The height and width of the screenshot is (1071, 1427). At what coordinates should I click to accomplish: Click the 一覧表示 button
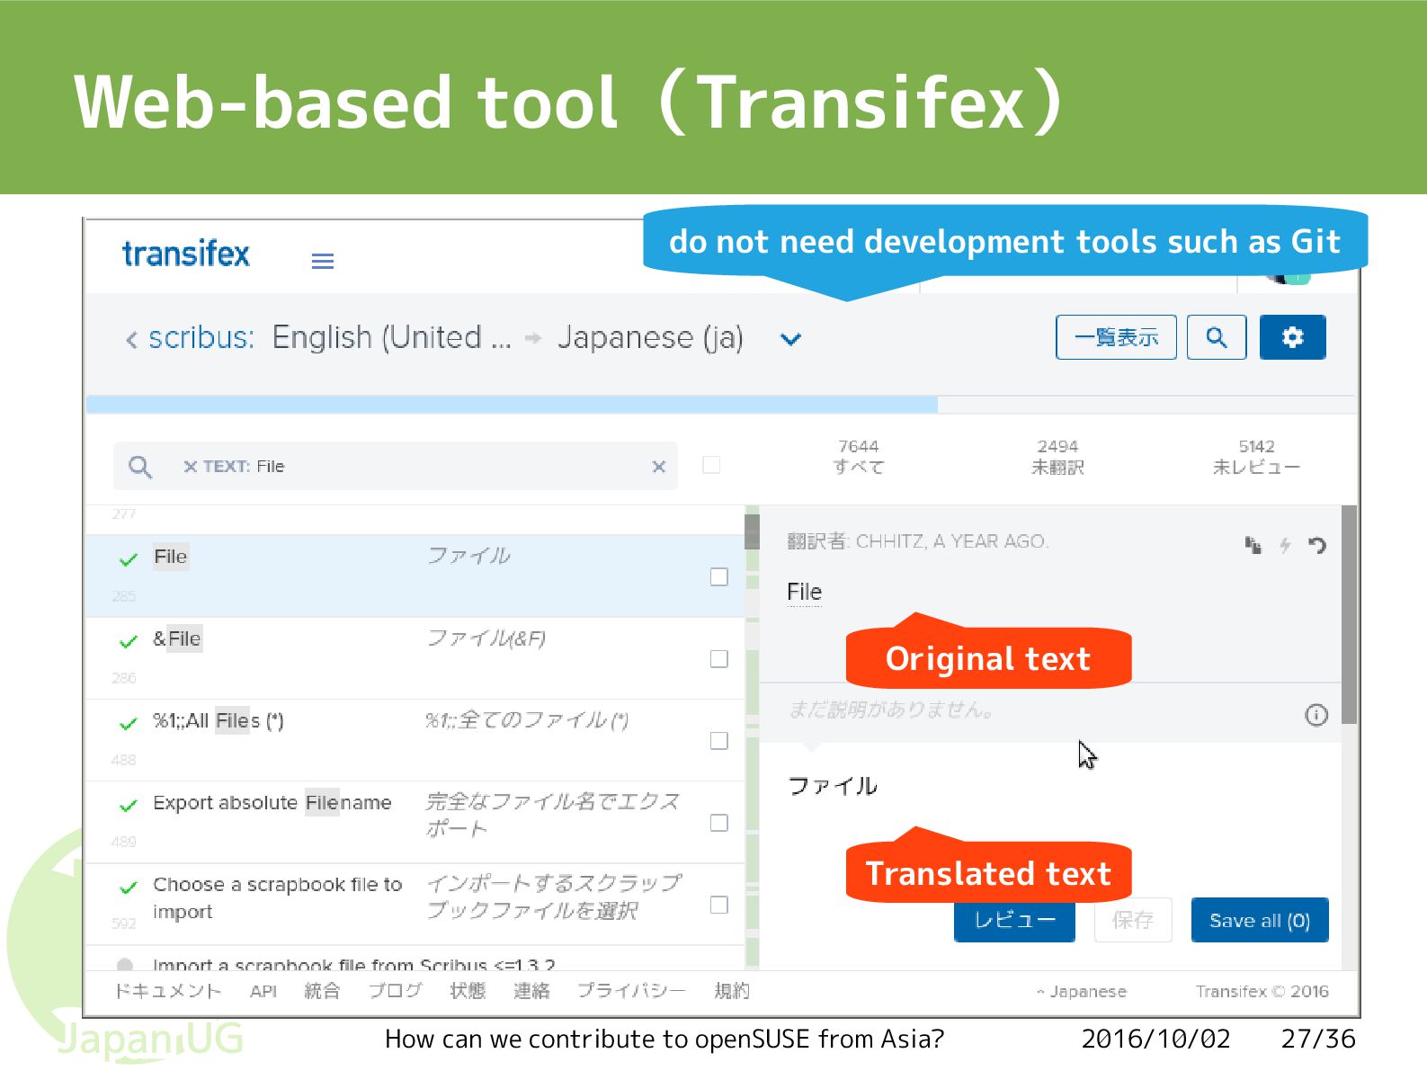pos(1116,337)
